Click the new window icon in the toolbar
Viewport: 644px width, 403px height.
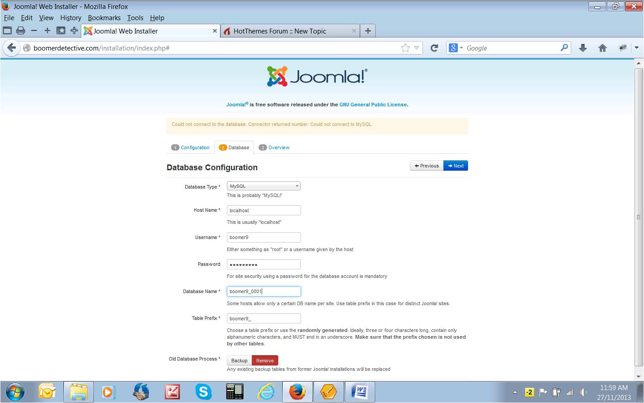point(7,31)
